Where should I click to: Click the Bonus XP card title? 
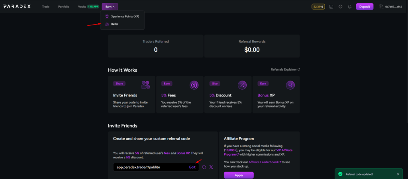(x=266, y=95)
